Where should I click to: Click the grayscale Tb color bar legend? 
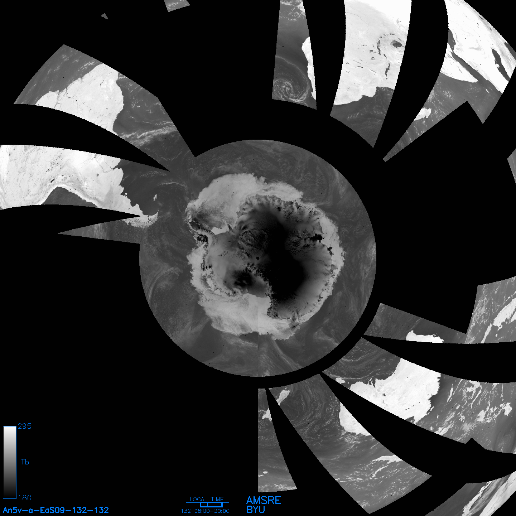pos(10,462)
